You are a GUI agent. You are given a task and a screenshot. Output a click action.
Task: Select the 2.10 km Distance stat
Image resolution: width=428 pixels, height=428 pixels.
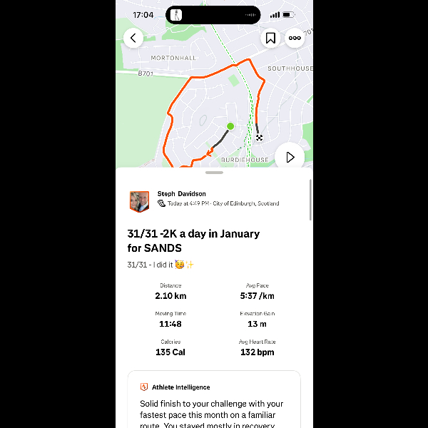170,292
